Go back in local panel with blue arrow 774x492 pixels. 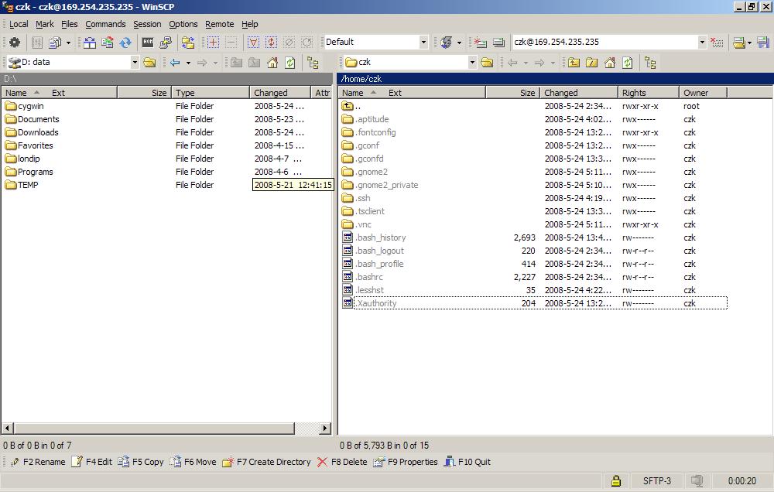click(x=175, y=63)
